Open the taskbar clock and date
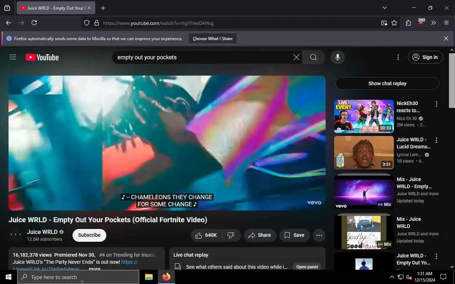Image resolution: width=455 pixels, height=284 pixels. click(x=424, y=277)
